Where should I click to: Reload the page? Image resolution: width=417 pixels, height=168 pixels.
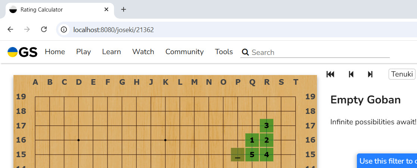(x=44, y=29)
